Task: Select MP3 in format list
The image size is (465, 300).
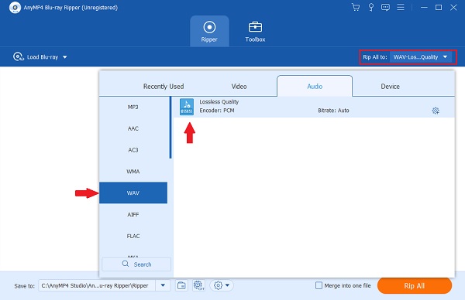Action: [x=133, y=107]
